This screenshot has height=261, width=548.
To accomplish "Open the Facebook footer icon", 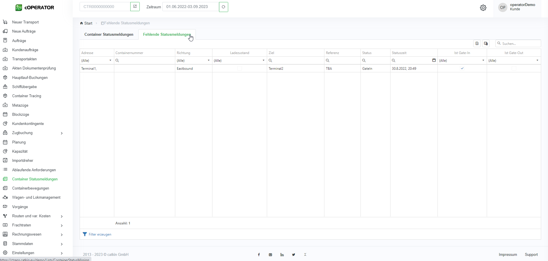I will tap(259, 255).
